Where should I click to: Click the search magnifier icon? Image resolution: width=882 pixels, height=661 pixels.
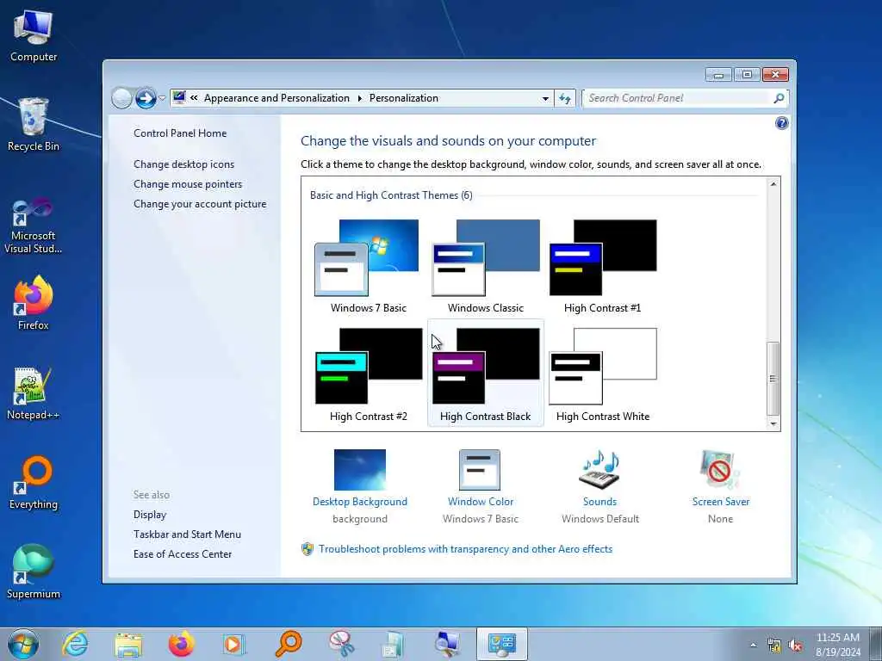(x=779, y=98)
